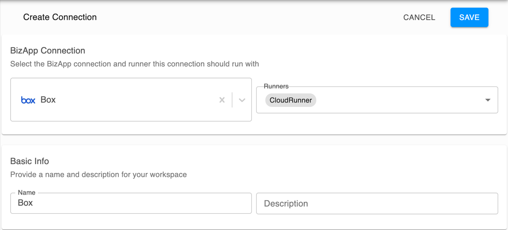508x230 pixels.
Task: Focus the Name input field
Action: (x=131, y=203)
